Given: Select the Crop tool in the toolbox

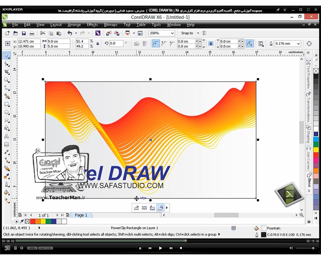Looking at the screenshot, I should click(6, 72).
